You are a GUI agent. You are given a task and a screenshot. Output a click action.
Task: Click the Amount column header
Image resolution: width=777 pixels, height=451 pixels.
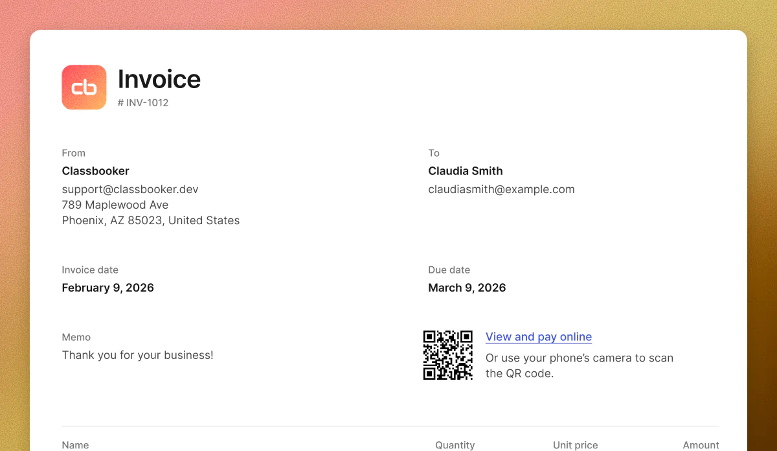701,445
